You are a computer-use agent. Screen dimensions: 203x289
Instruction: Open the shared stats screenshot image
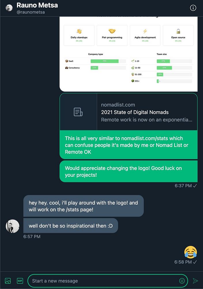point(129,54)
